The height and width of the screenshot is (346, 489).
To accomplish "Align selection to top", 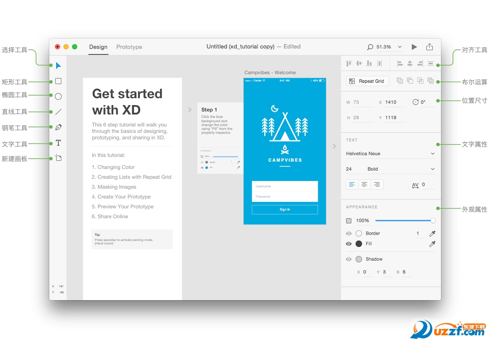I will [349, 63].
